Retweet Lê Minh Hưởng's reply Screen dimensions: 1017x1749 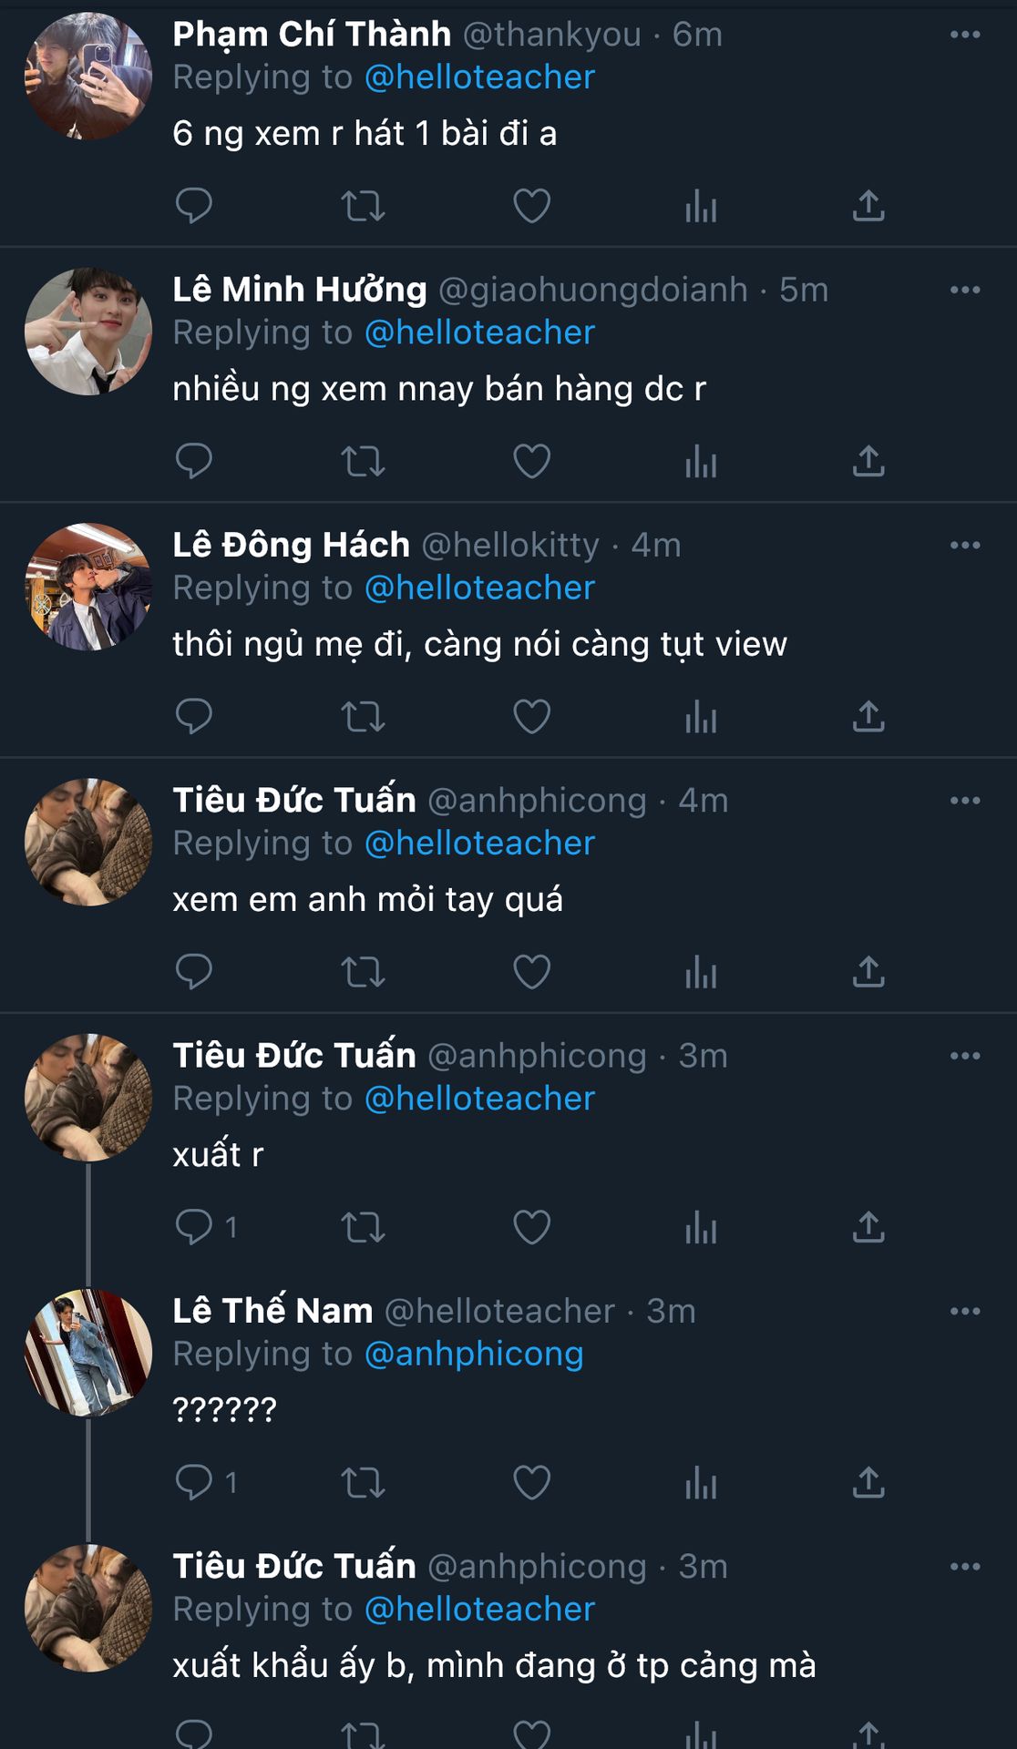point(363,462)
